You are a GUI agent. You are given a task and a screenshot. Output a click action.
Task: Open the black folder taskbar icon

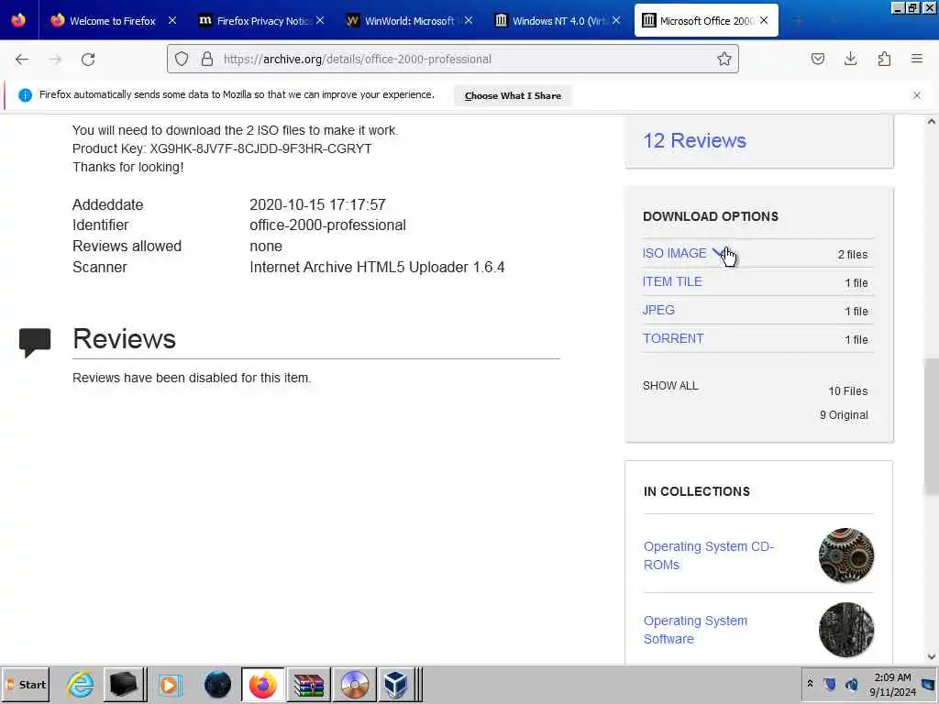tap(124, 684)
